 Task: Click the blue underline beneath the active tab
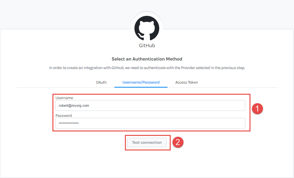141,87
